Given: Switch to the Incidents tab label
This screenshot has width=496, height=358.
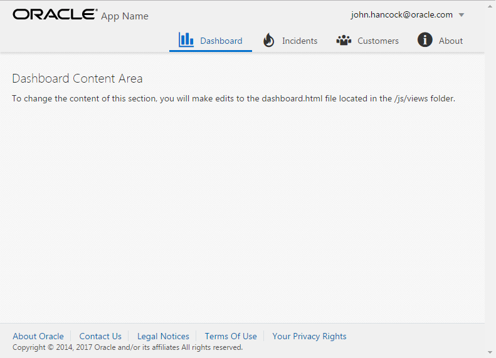Looking at the screenshot, I should pyautogui.click(x=300, y=41).
